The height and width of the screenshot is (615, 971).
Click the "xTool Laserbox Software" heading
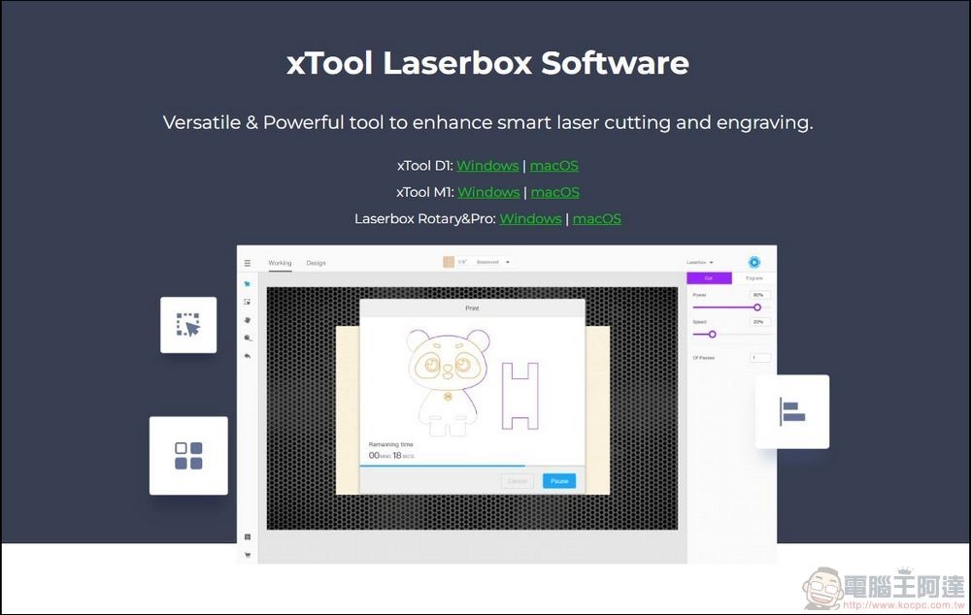click(488, 62)
